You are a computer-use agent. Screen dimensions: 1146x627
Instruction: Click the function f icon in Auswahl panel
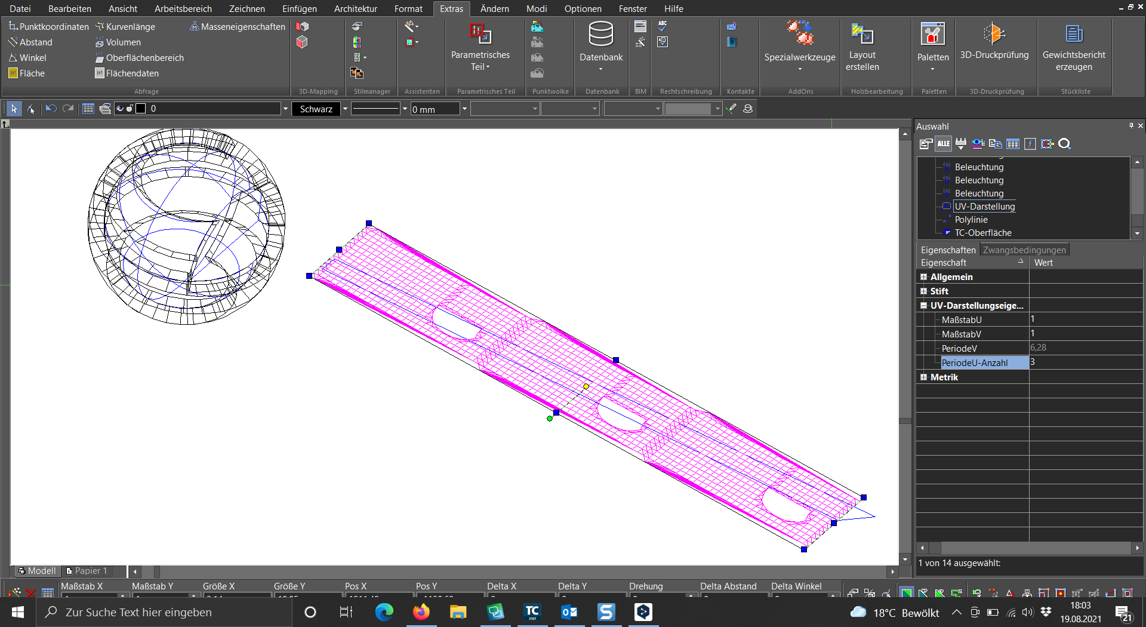pyautogui.click(x=1030, y=143)
